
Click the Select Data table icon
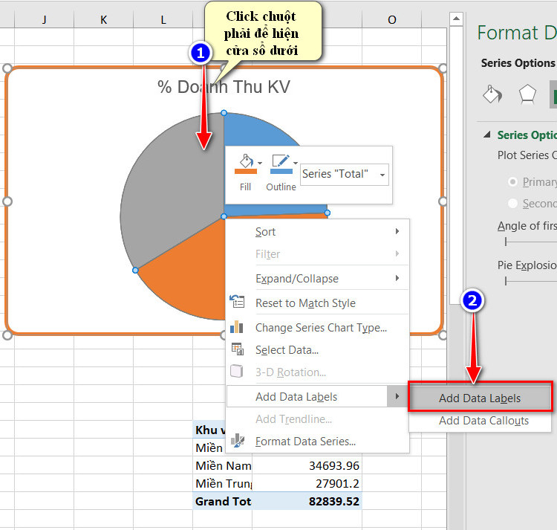point(238,349)
